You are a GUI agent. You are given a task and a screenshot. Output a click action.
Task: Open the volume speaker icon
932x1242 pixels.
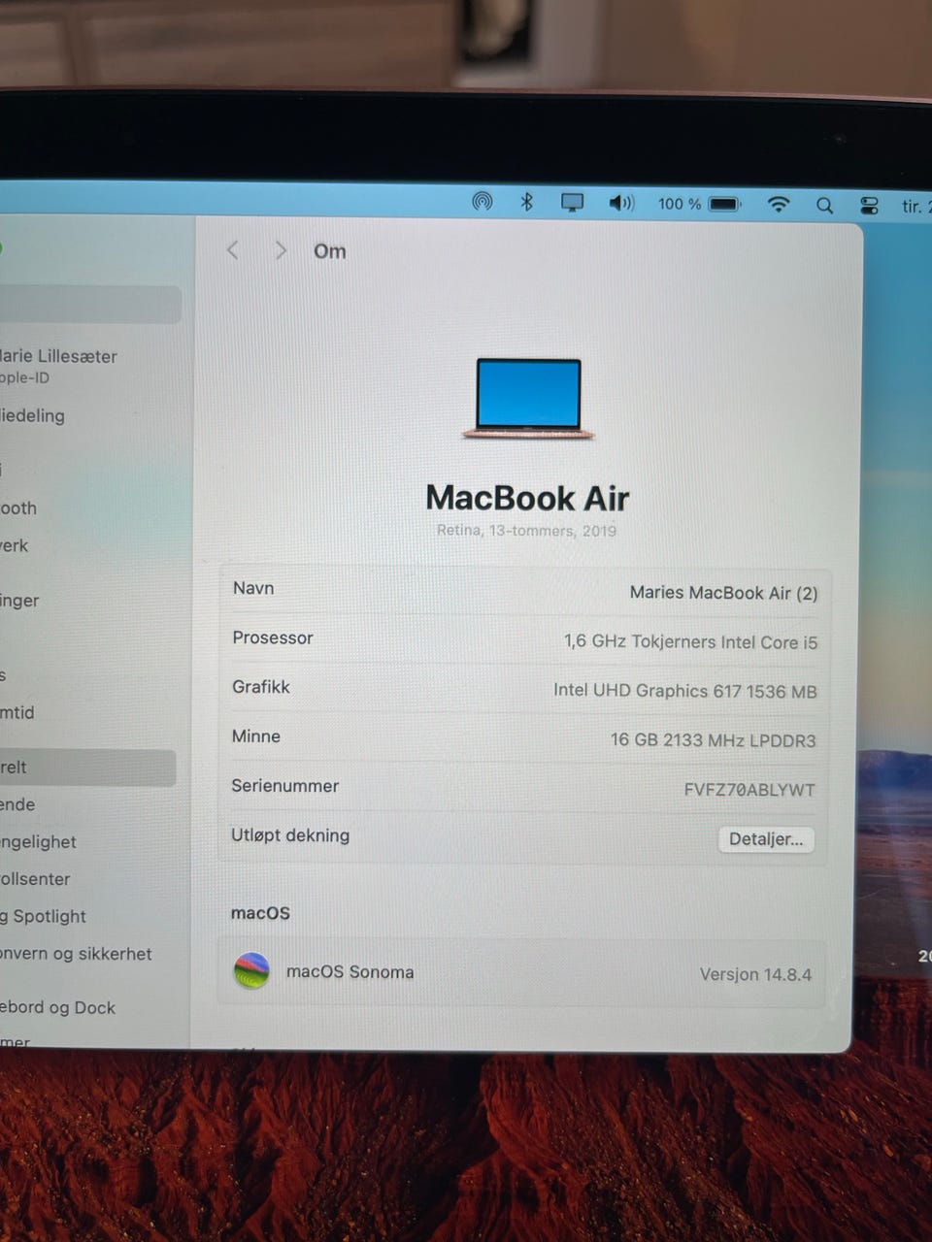coord(621,203)
